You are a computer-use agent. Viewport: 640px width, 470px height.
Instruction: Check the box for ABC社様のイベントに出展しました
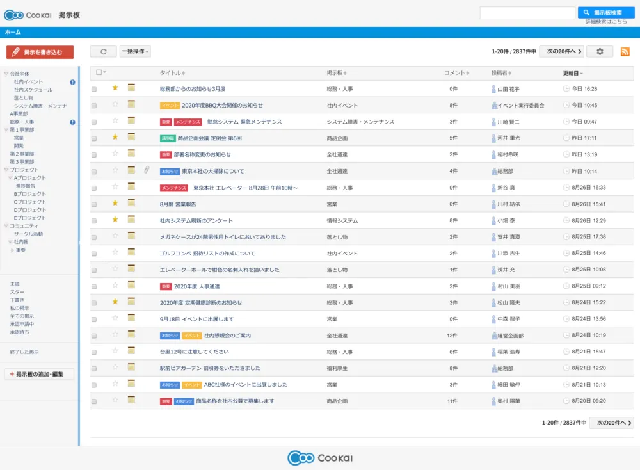94,385
